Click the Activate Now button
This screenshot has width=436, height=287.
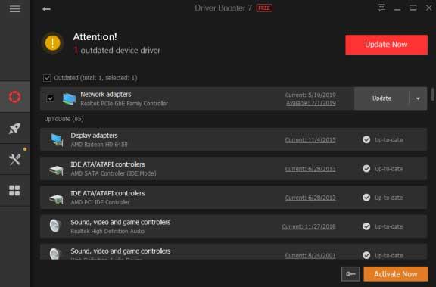tap(396, 274)
